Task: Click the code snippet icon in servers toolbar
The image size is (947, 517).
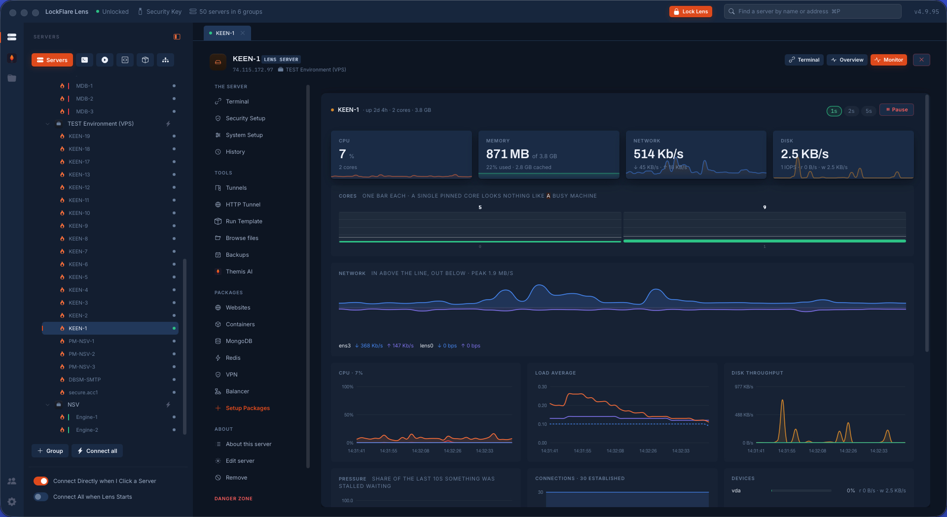Action: click(125, 60)
